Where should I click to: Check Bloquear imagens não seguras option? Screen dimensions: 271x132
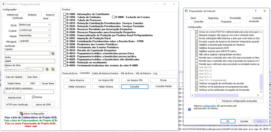196,35
